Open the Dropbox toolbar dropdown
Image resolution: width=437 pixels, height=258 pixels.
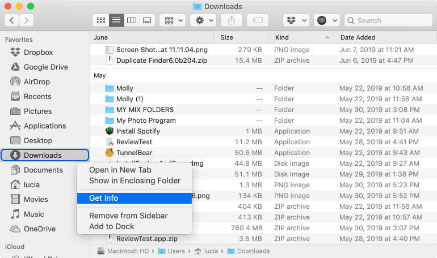[x=296, y=20]
